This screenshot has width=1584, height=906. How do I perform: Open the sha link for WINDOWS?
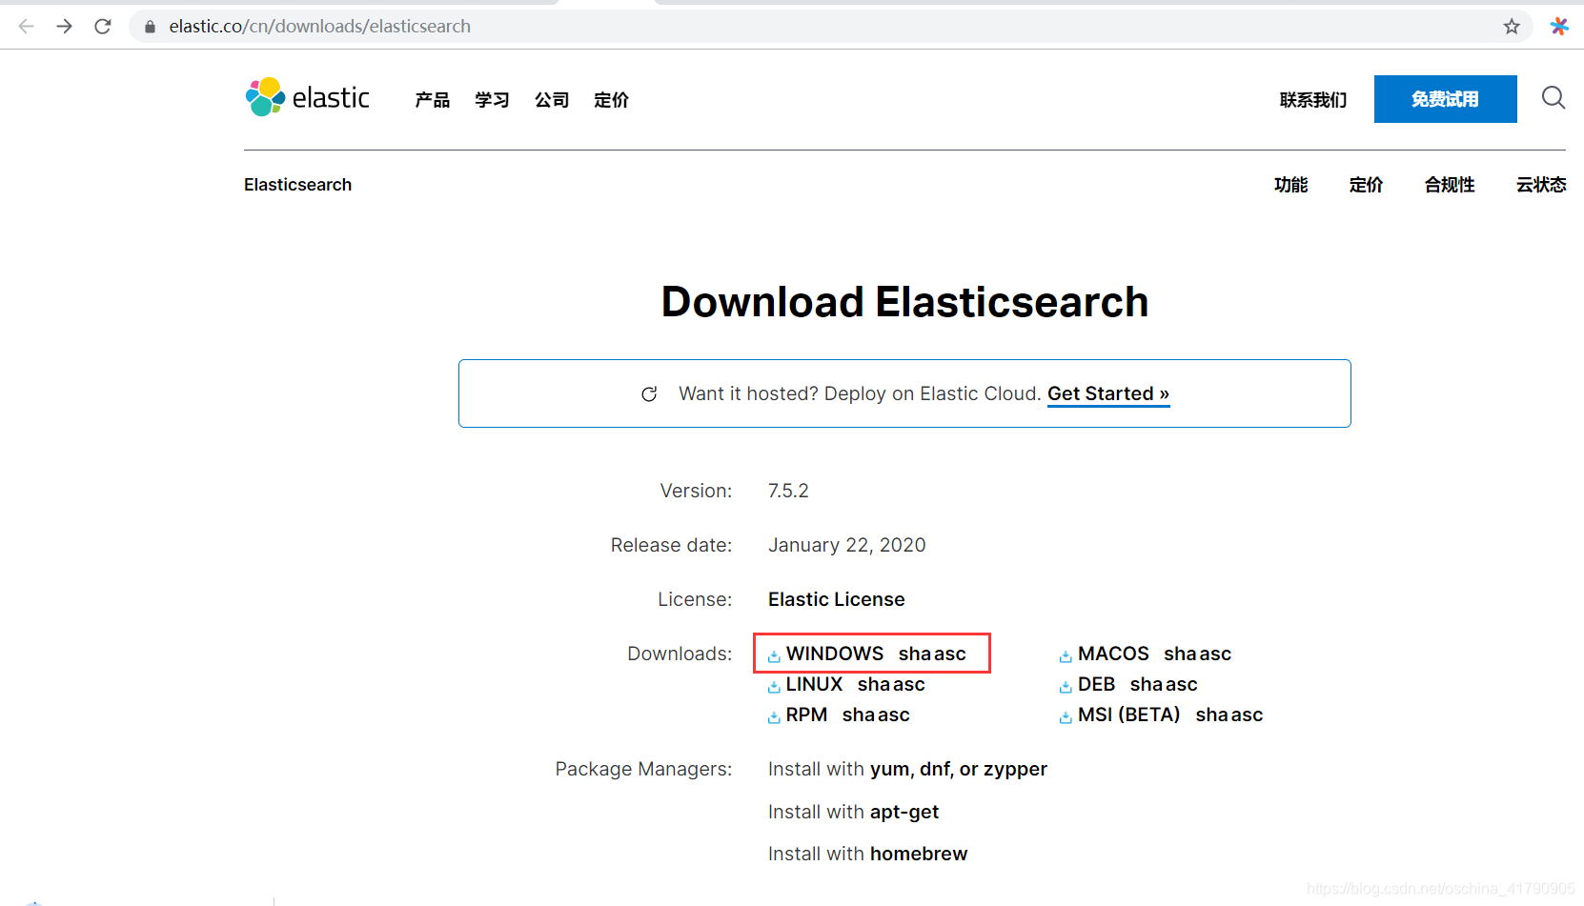pyautogui.click(x=914, y=654)
